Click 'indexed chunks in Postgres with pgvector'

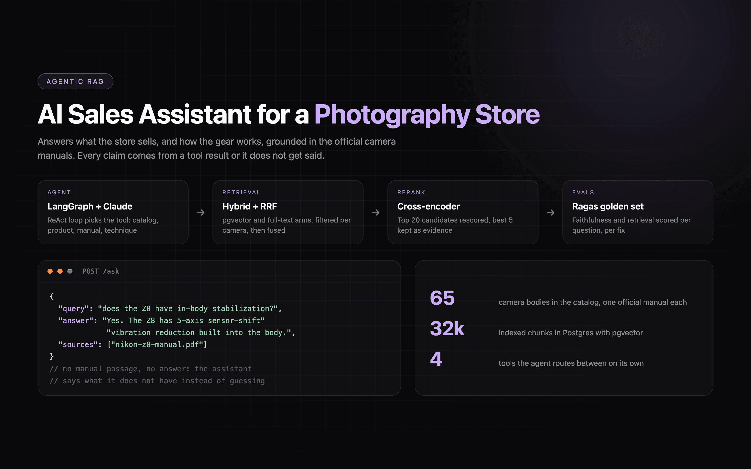571,332
